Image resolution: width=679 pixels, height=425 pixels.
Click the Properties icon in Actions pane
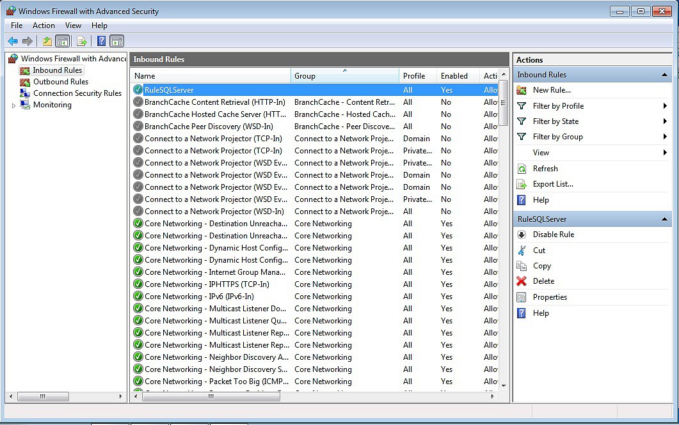[522, 297]
